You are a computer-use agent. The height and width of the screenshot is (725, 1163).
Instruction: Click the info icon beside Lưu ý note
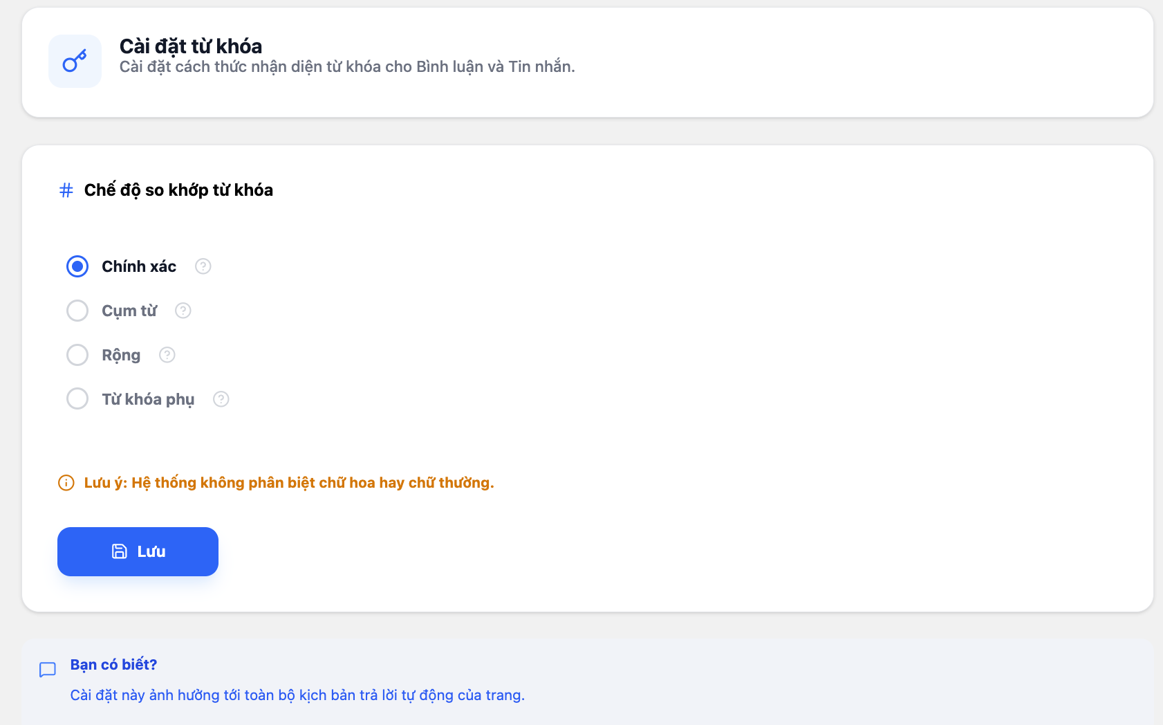click(66, 483)
